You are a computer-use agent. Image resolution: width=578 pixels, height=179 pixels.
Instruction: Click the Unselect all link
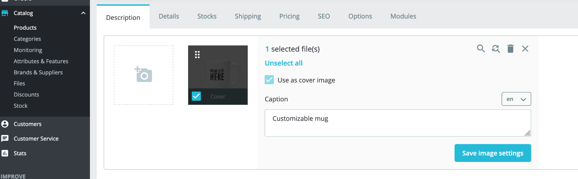tap(284, 63)
